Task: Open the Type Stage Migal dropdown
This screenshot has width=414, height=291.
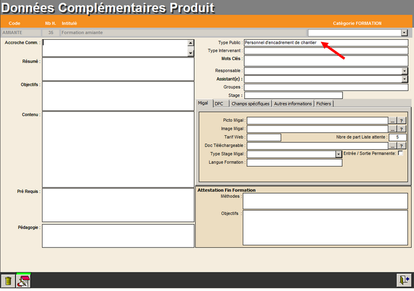Action: [339, 154]
